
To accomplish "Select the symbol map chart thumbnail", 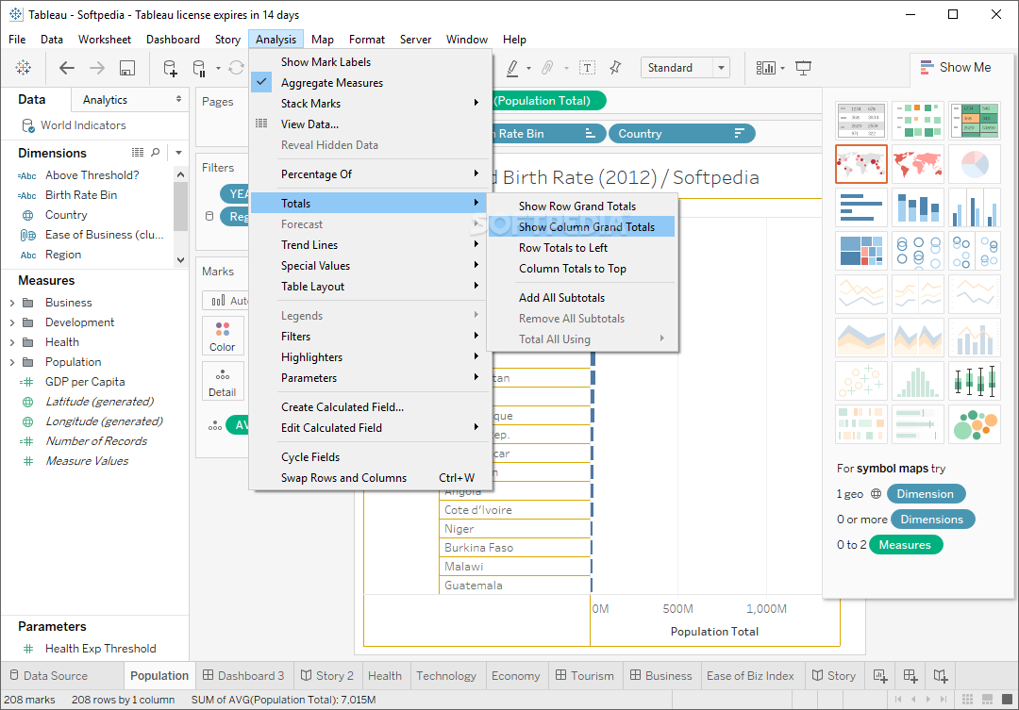I will pyautogui.click(x=861, y=164).
